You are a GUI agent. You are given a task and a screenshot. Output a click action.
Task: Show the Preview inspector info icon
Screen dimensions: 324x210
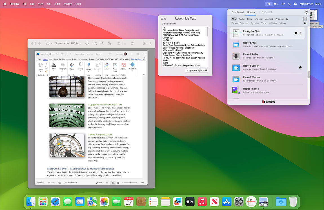87,44
